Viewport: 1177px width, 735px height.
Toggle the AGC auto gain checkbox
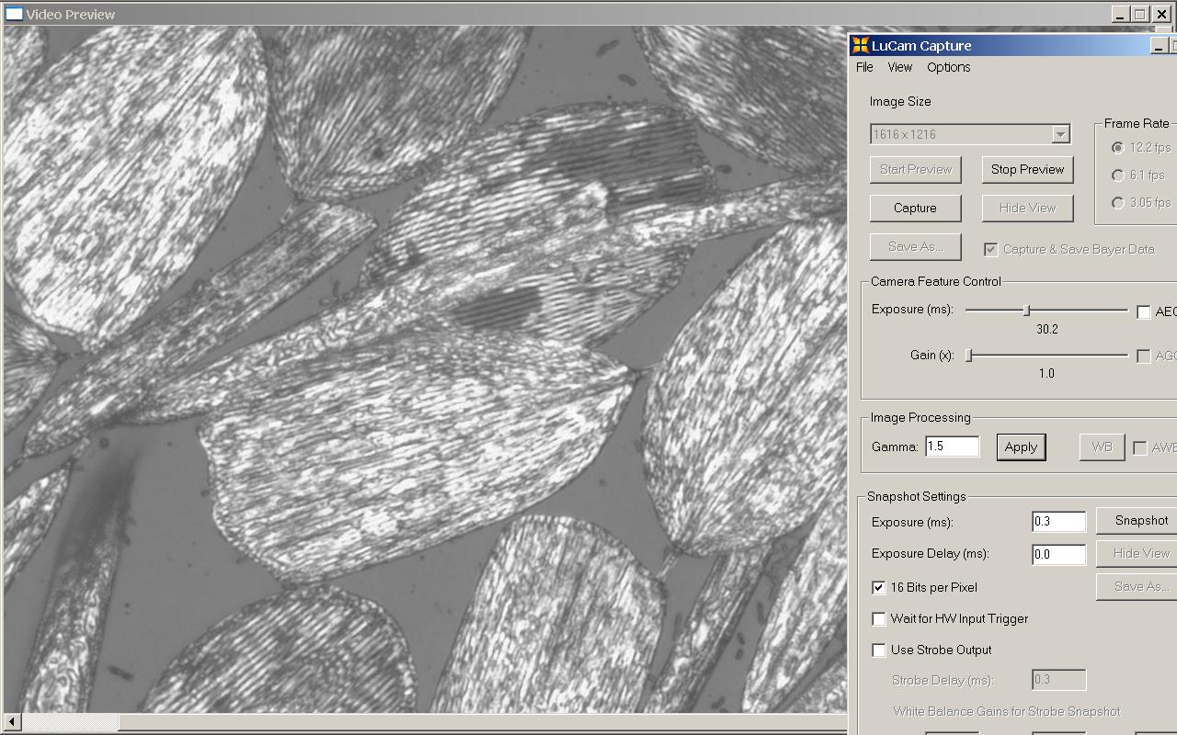pyautogui.click(x=1143, y=356)
